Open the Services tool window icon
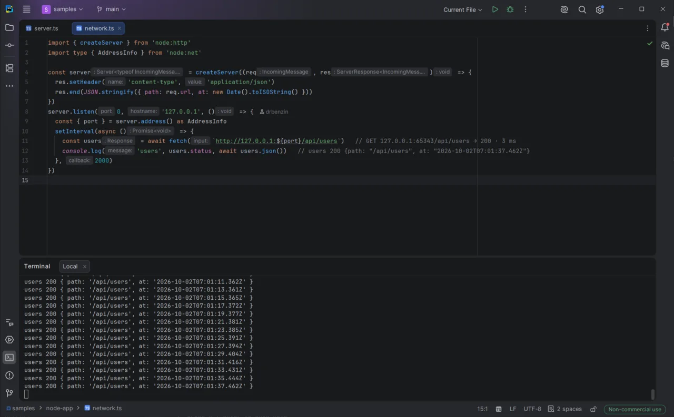The width and height of the screenshot is (674, 417). 9,340
